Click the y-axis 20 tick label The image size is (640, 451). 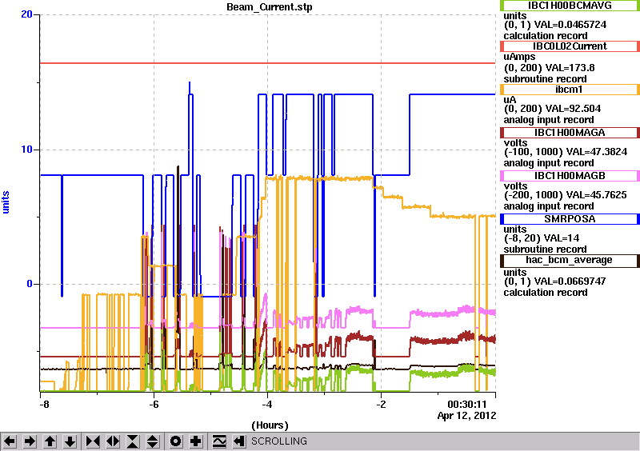click(26, 14)
